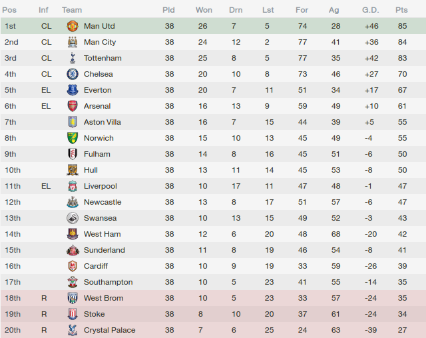Sort standings by Won column header
This screenshot has height=338, width=426.
coord(204,10)
